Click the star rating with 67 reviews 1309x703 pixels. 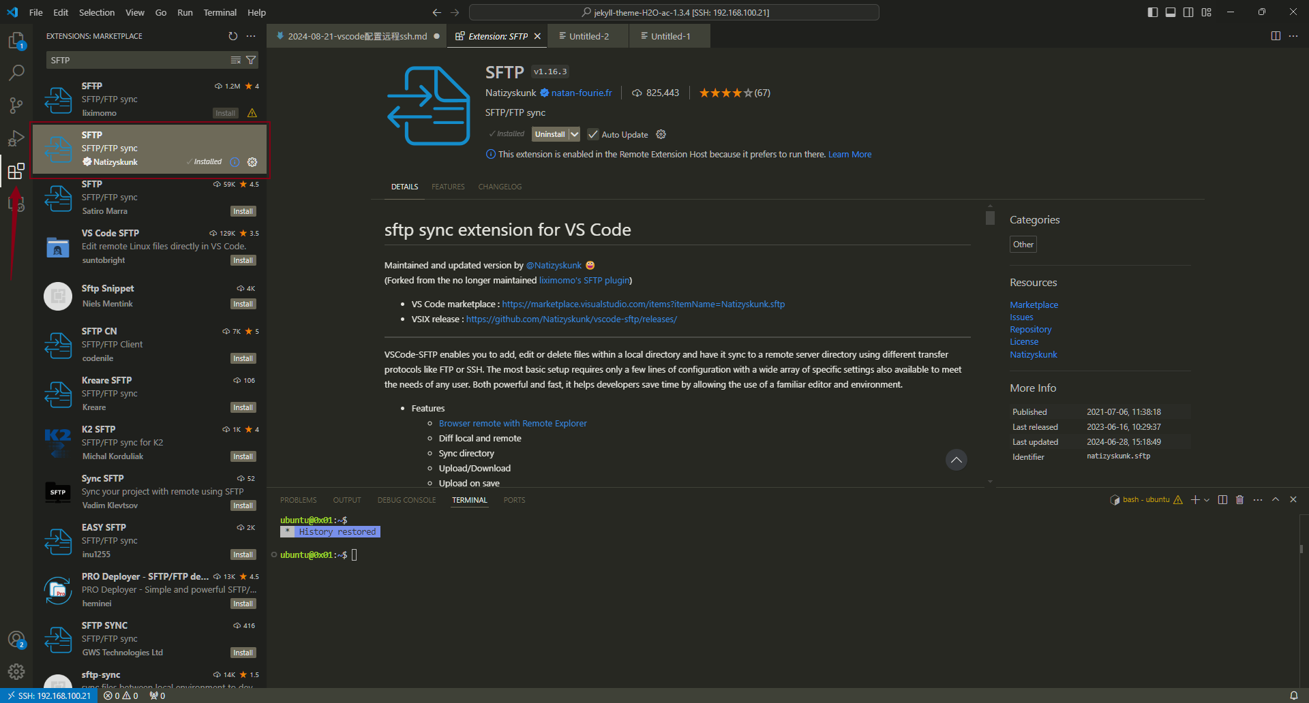click(734, 93)
